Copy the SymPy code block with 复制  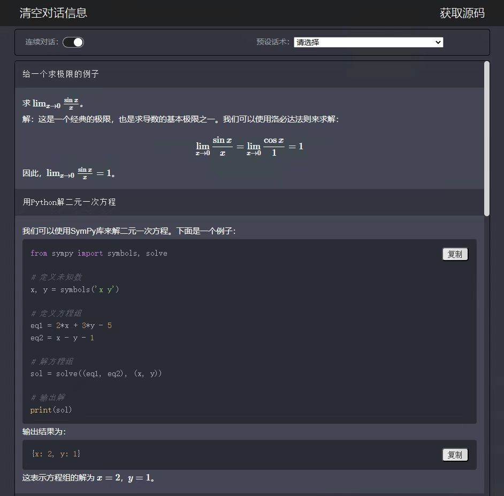(455, 254)
